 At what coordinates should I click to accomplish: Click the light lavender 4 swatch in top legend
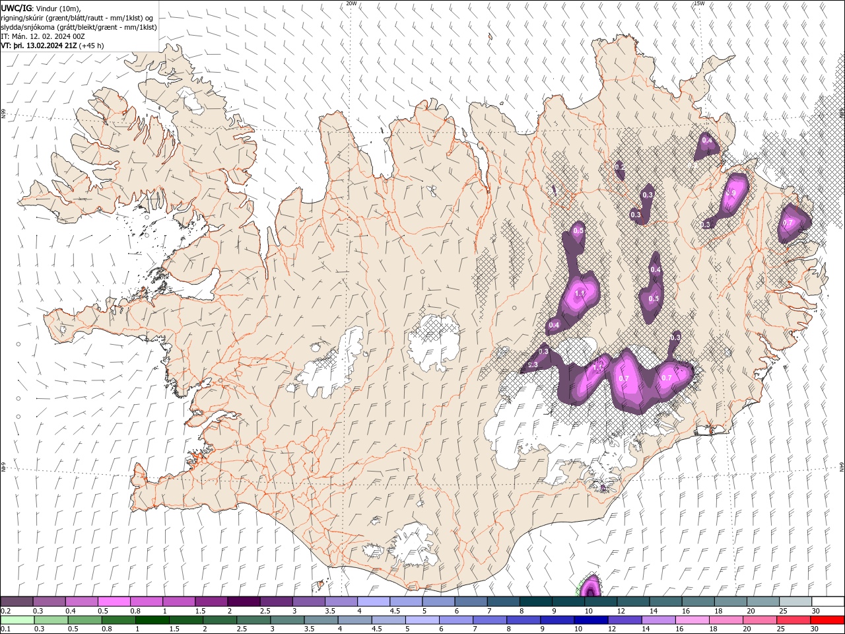[x=374, y=601]
